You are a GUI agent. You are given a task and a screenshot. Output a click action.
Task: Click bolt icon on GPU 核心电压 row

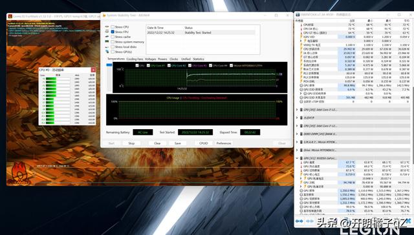point(301,174)
